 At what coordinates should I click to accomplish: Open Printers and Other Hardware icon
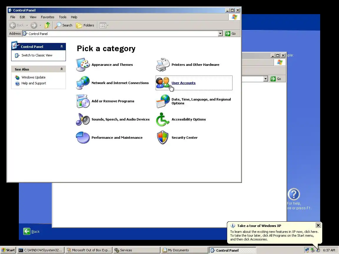pyautogui.click(x=163, y=65)
